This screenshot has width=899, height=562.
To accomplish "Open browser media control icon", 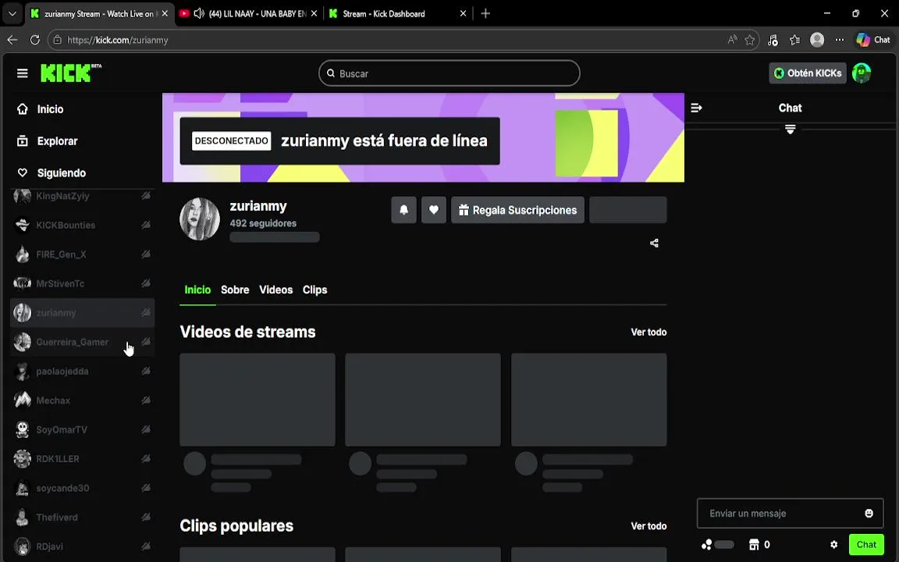I will click(773, 40).
